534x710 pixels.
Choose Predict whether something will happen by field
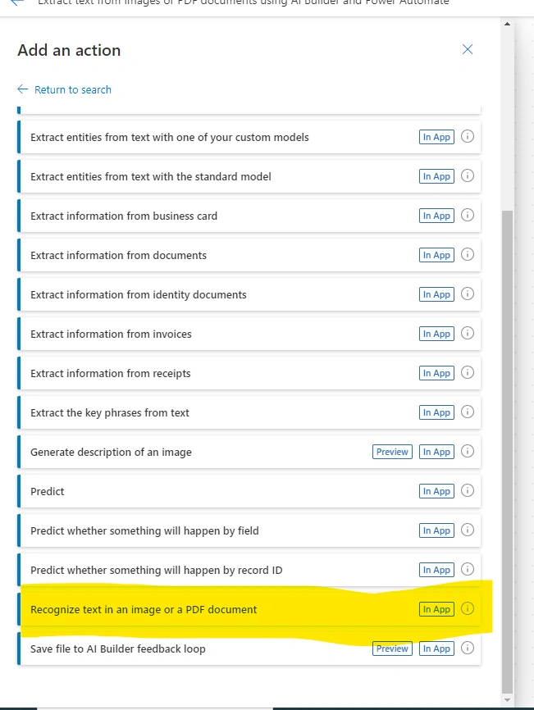pos(249,530)
